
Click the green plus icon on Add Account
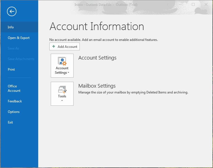point(54,46)
